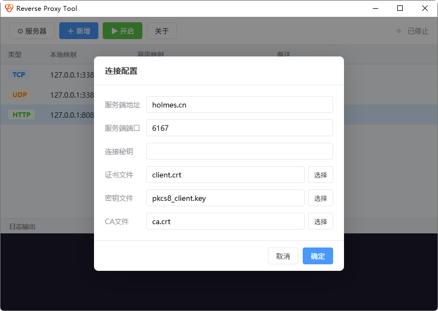Click the Reverse Proxy Tool app icon
Viewport: 438px width, 311px height.
tap(9, 8)
